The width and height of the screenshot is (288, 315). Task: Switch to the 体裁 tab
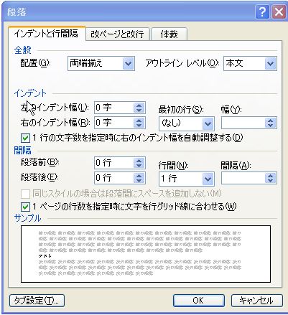tap(169, 34)
